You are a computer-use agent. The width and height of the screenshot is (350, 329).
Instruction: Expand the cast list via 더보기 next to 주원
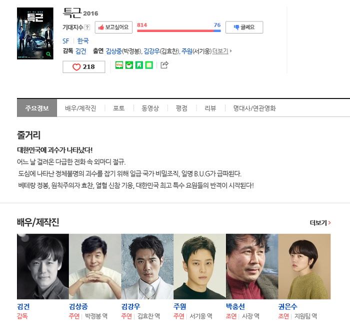[x=221, y=51]
